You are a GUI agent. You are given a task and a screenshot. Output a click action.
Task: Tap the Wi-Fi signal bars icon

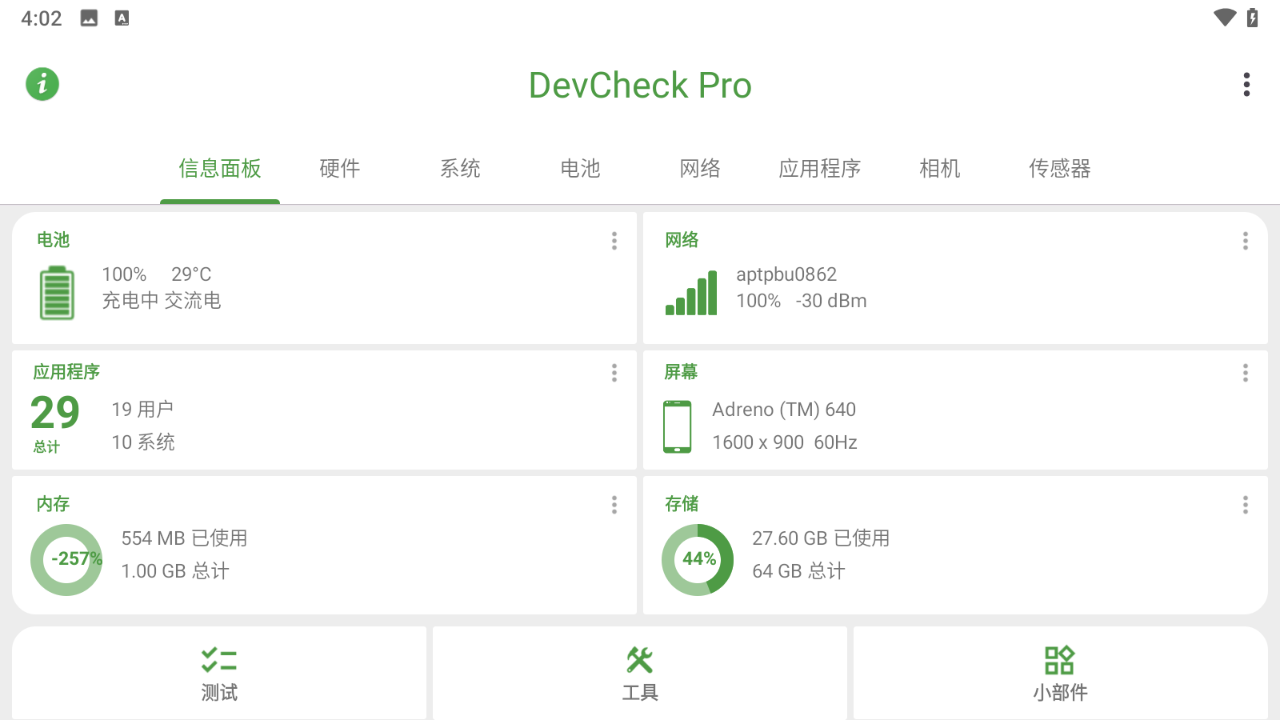(691, 294)
